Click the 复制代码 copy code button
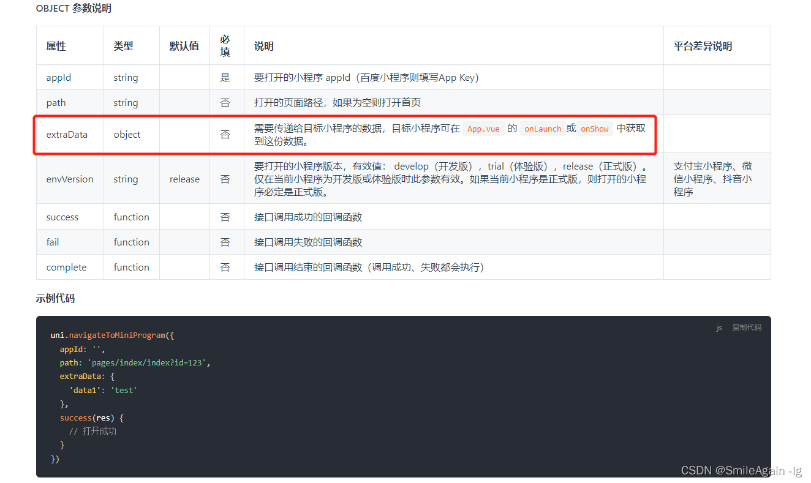 pos(747,328)
